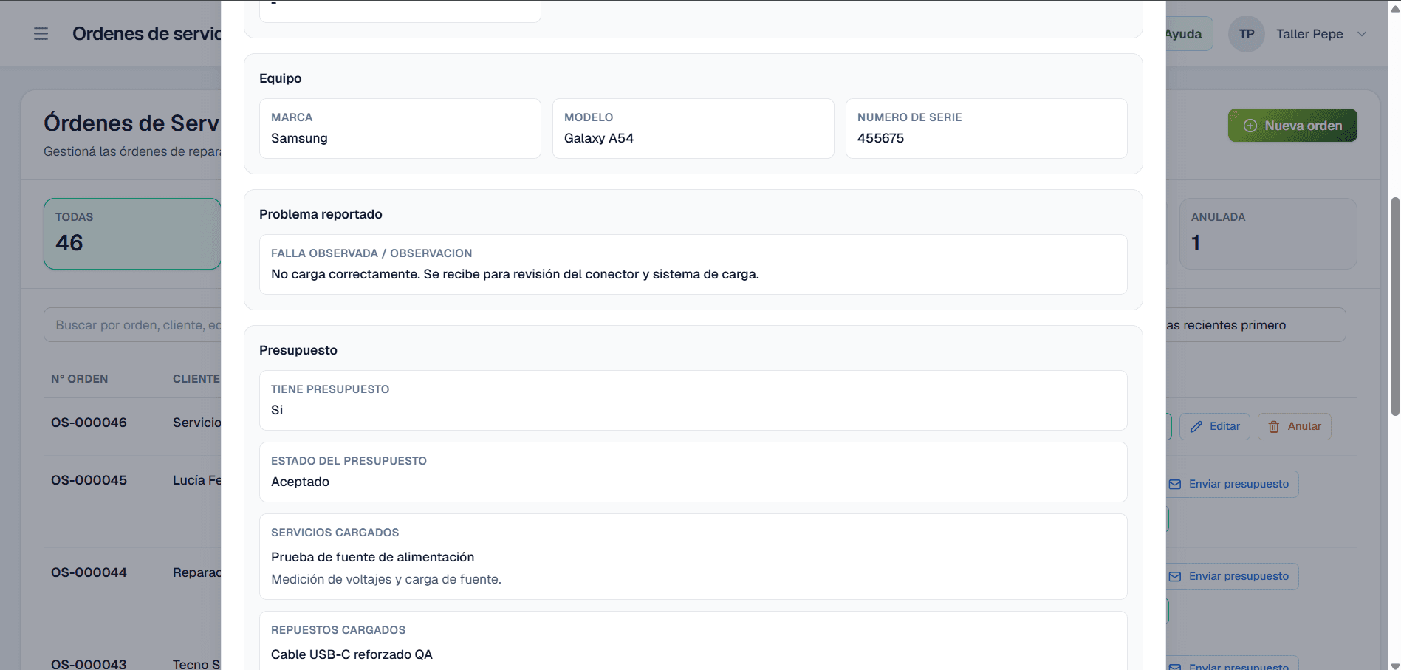Click the reported fault description text
Viewport: 1401px width, 670px height.
[x=515, y=274]
